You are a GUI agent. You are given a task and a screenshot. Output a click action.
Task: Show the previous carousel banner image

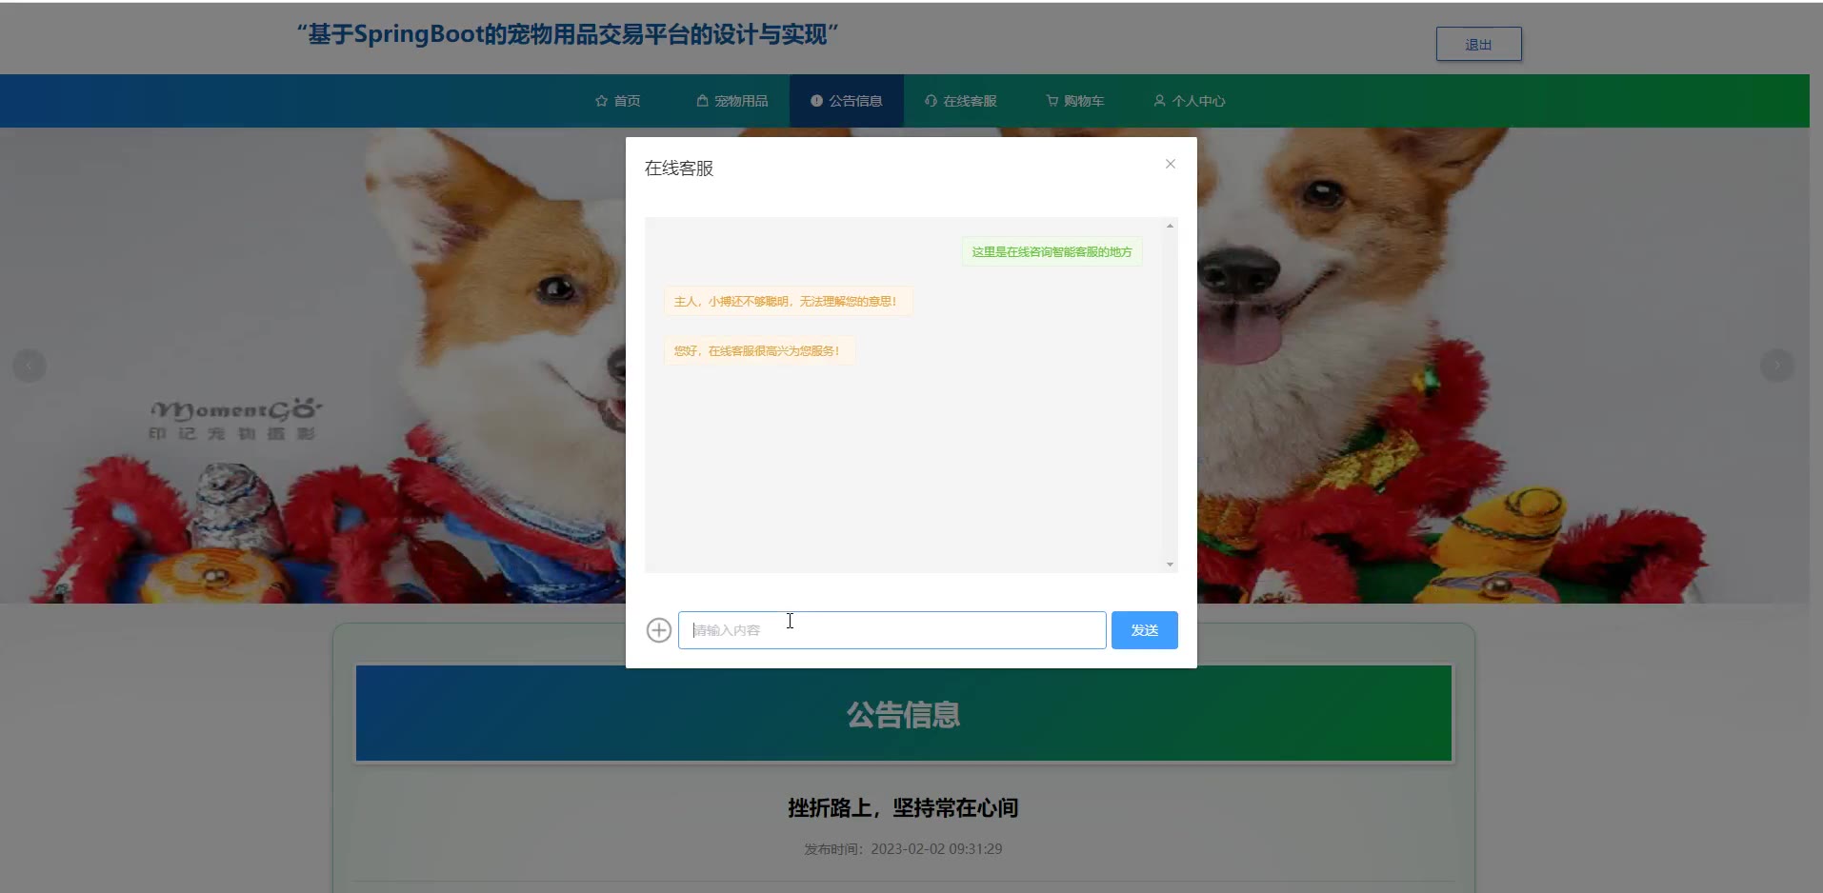tap(30, 366)
